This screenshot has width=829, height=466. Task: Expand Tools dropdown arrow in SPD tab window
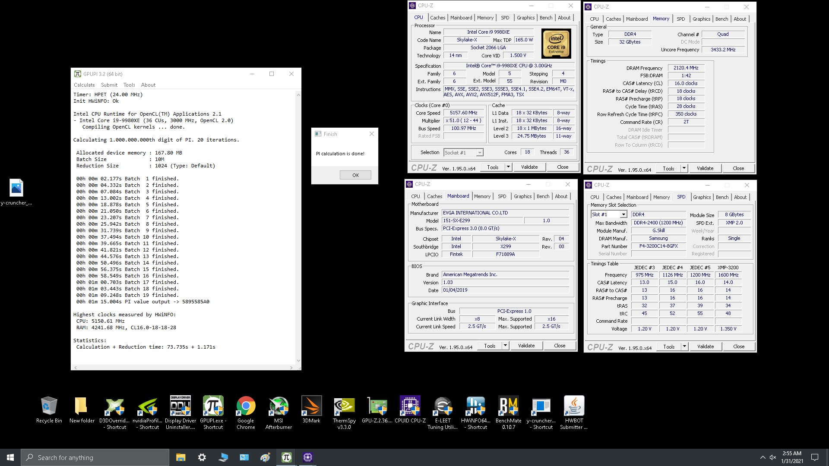tap(684, 346)
